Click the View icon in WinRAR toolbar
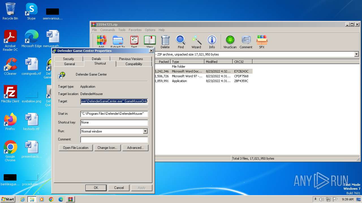 coord(150,42)
